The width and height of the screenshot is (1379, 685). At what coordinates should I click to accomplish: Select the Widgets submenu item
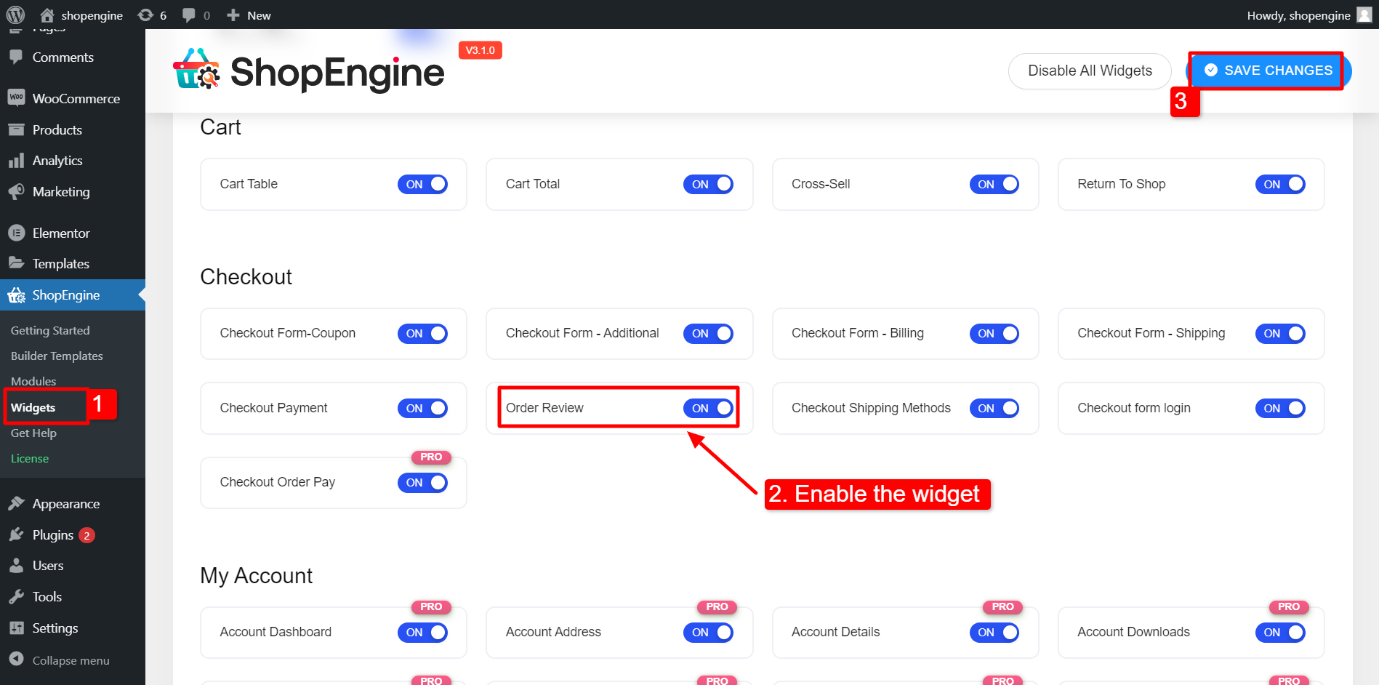[33, 407]
